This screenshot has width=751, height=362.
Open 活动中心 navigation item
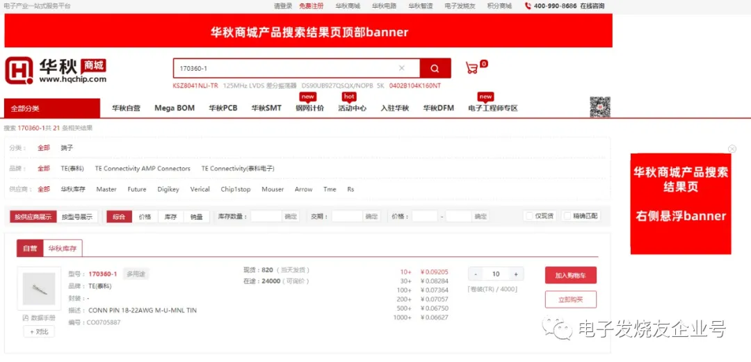[353, 108]
